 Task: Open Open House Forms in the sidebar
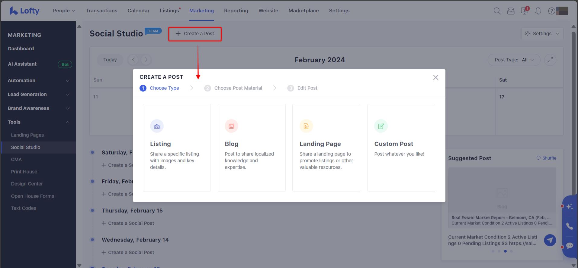click(x=33, y=196)
